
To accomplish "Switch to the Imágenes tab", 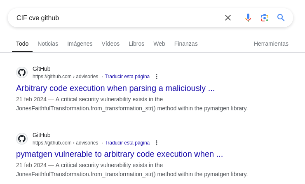I will point(80,44).
